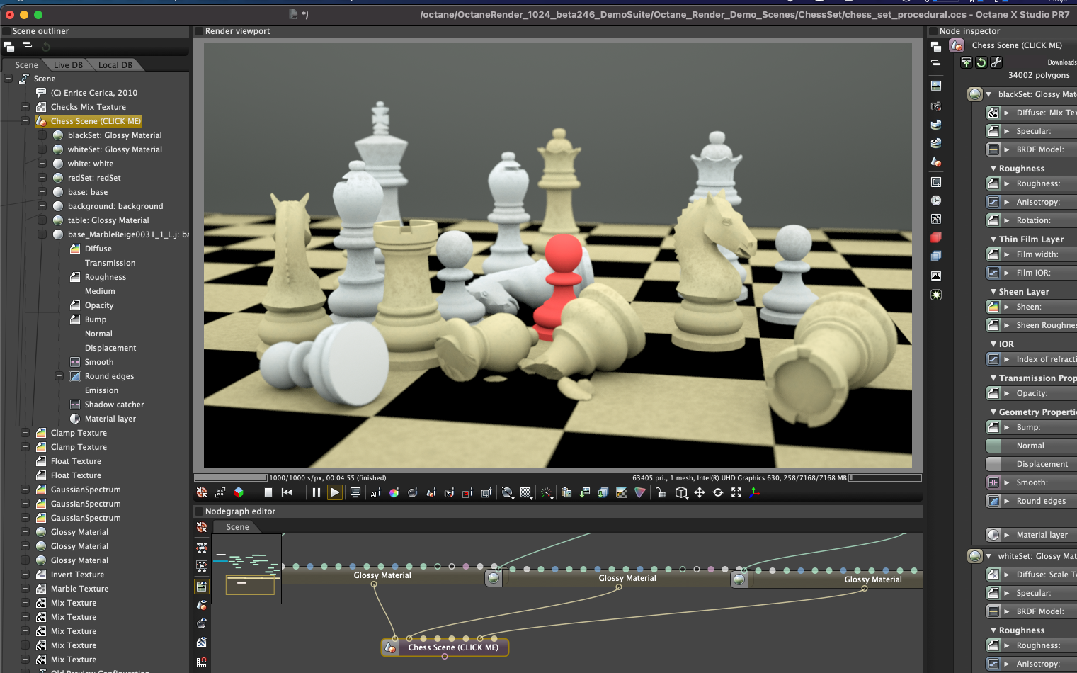Collapse the Thin Film Layer section
The width and height of the screenshot is (1077, 673).
point(993,239)
